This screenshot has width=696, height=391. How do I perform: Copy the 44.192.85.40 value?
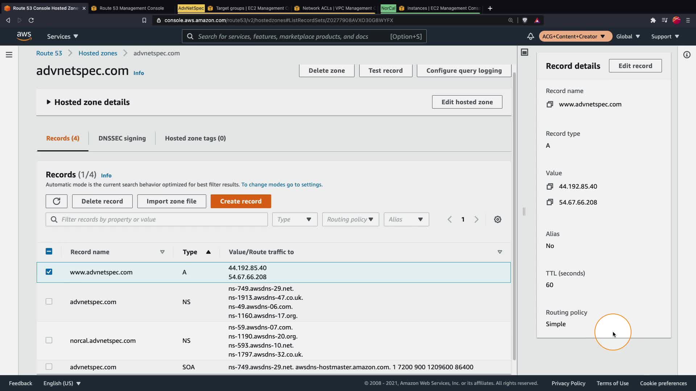(550, 186)
